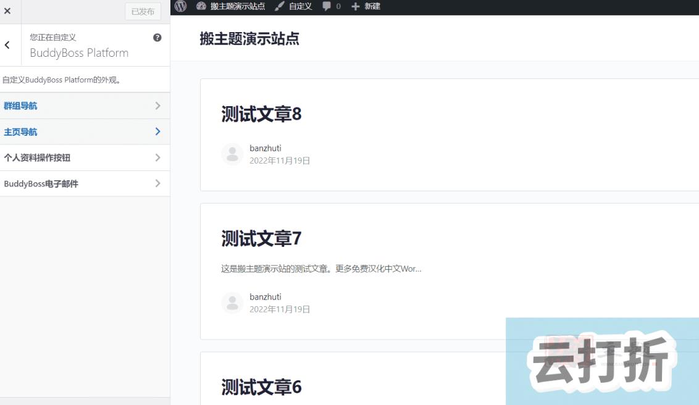Viewport: 699px width, 405px height.
Task: Open author banzhuti under 测试文章7
Action: point(266,297)
